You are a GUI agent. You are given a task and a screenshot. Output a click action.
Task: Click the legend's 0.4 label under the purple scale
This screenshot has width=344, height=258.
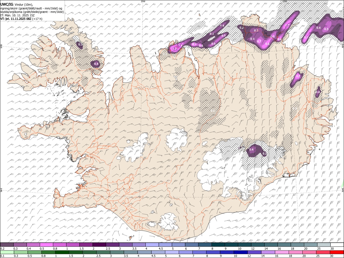coord(29,249)
